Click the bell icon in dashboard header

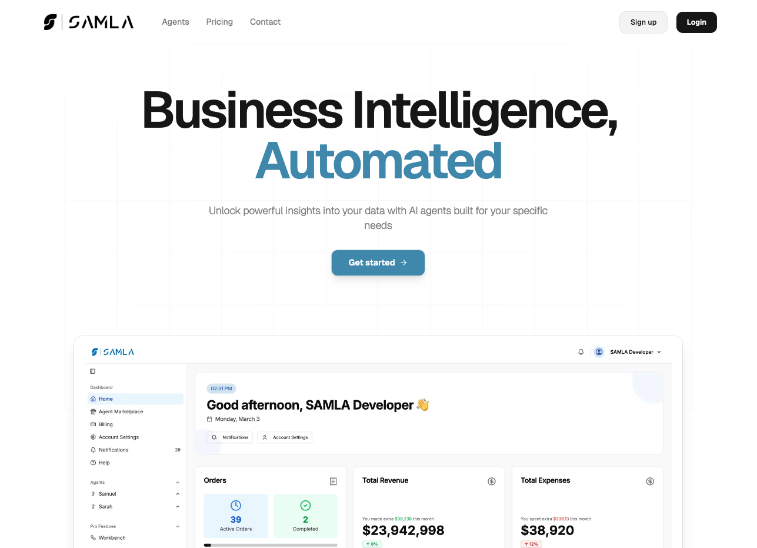tap(581, 352)
